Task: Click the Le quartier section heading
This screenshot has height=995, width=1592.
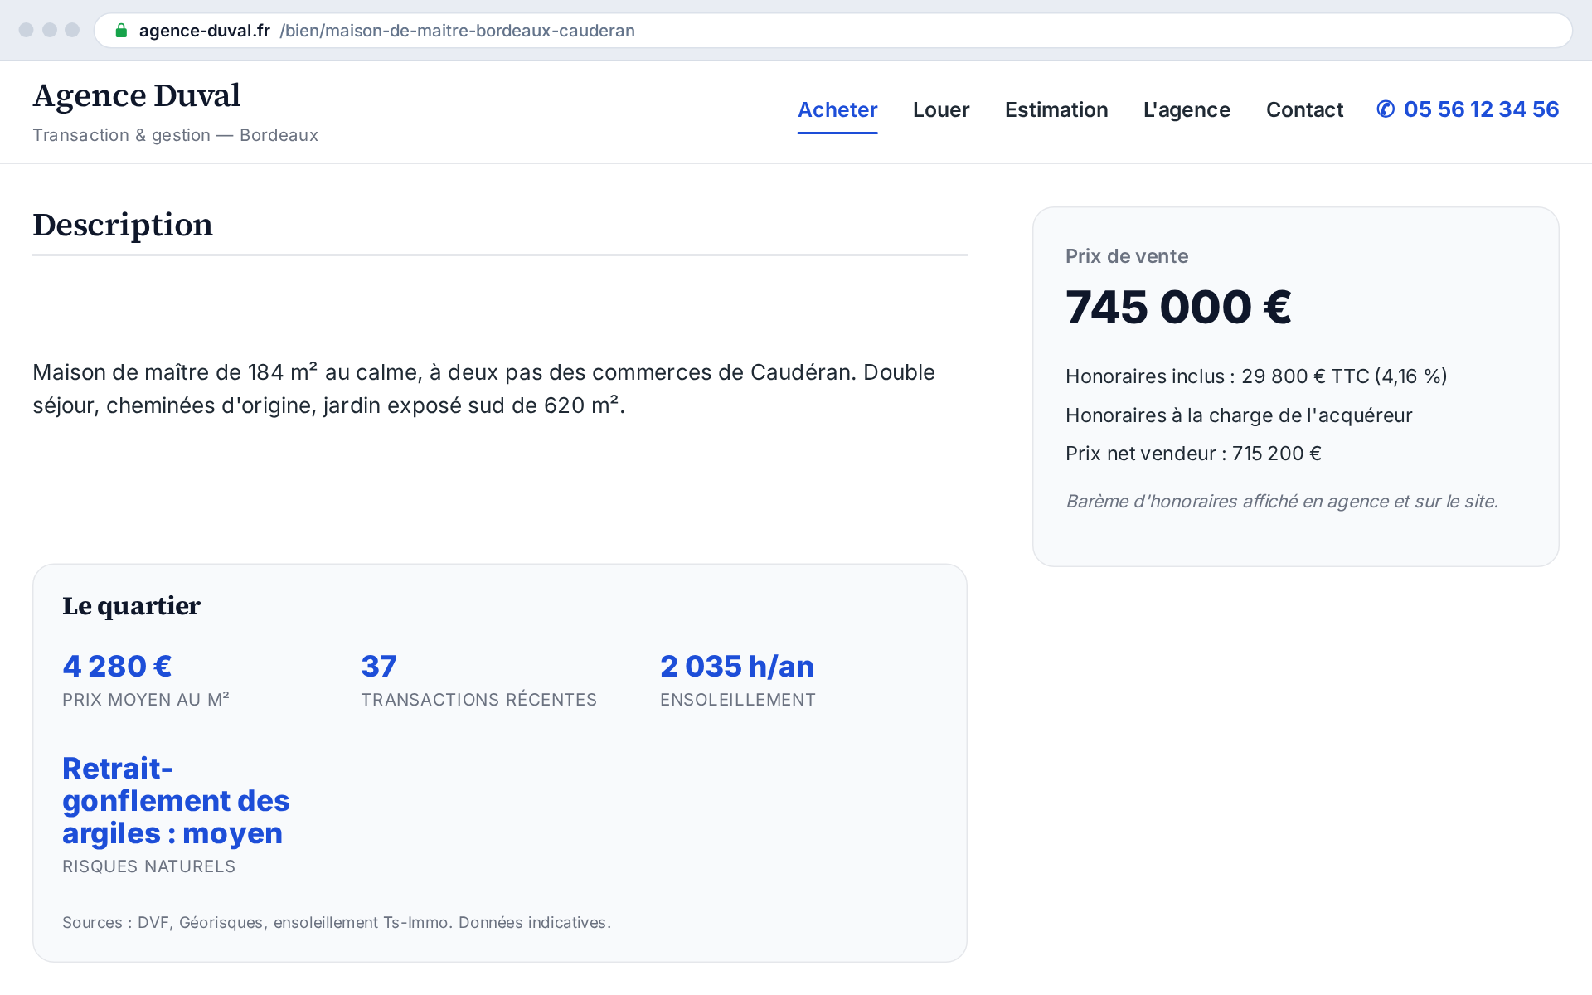Action: click(x=131, y=606)
